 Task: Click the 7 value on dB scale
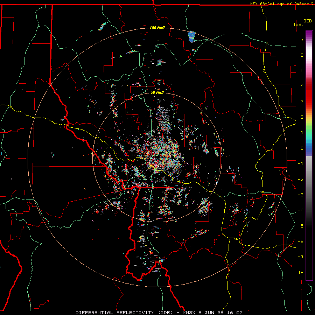click(x=302, y=39)
